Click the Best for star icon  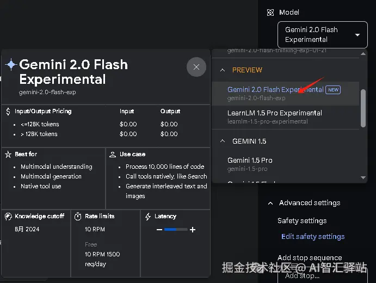point(8,155)
